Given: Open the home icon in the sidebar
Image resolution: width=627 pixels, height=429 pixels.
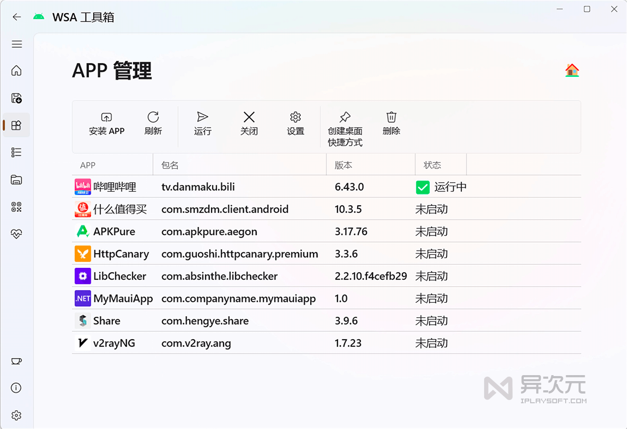Looking at the screenshot, I should point(16,70).
